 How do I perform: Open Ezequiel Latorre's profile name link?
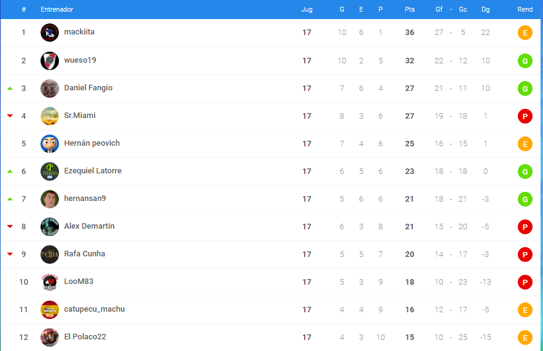(93, 171)
